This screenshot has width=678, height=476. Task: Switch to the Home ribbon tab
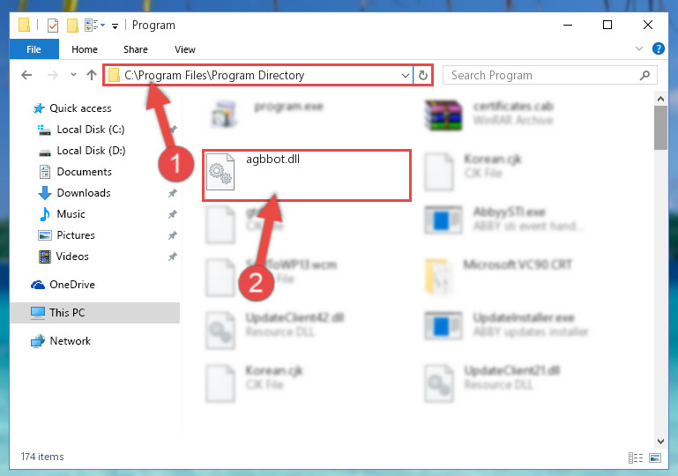point(85,49)
